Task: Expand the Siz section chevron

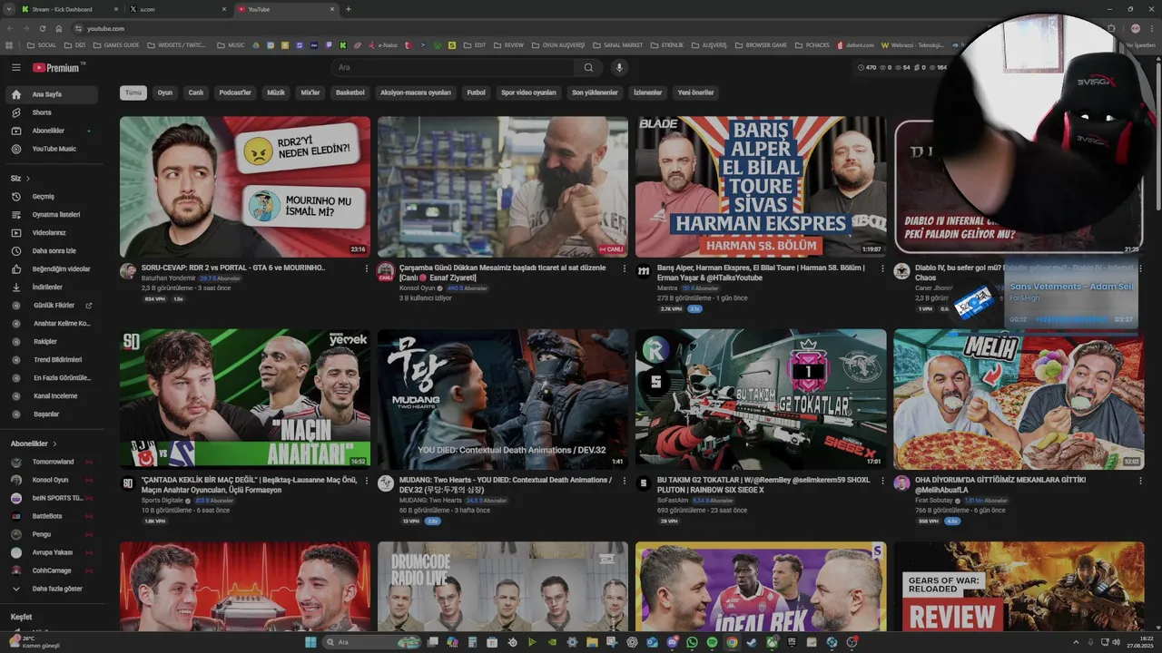Action: point(28,179)
